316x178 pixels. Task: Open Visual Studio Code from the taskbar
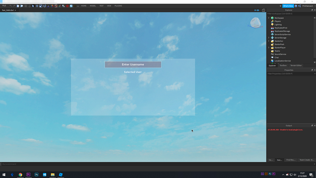coord(45,175)
